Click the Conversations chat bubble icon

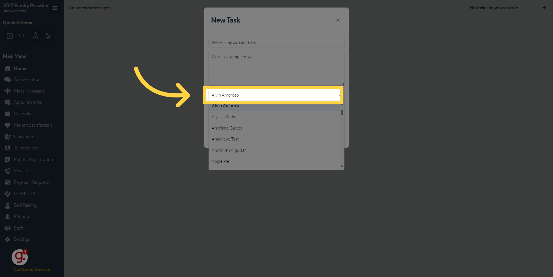pyautogui.click(x=8, y=79)
